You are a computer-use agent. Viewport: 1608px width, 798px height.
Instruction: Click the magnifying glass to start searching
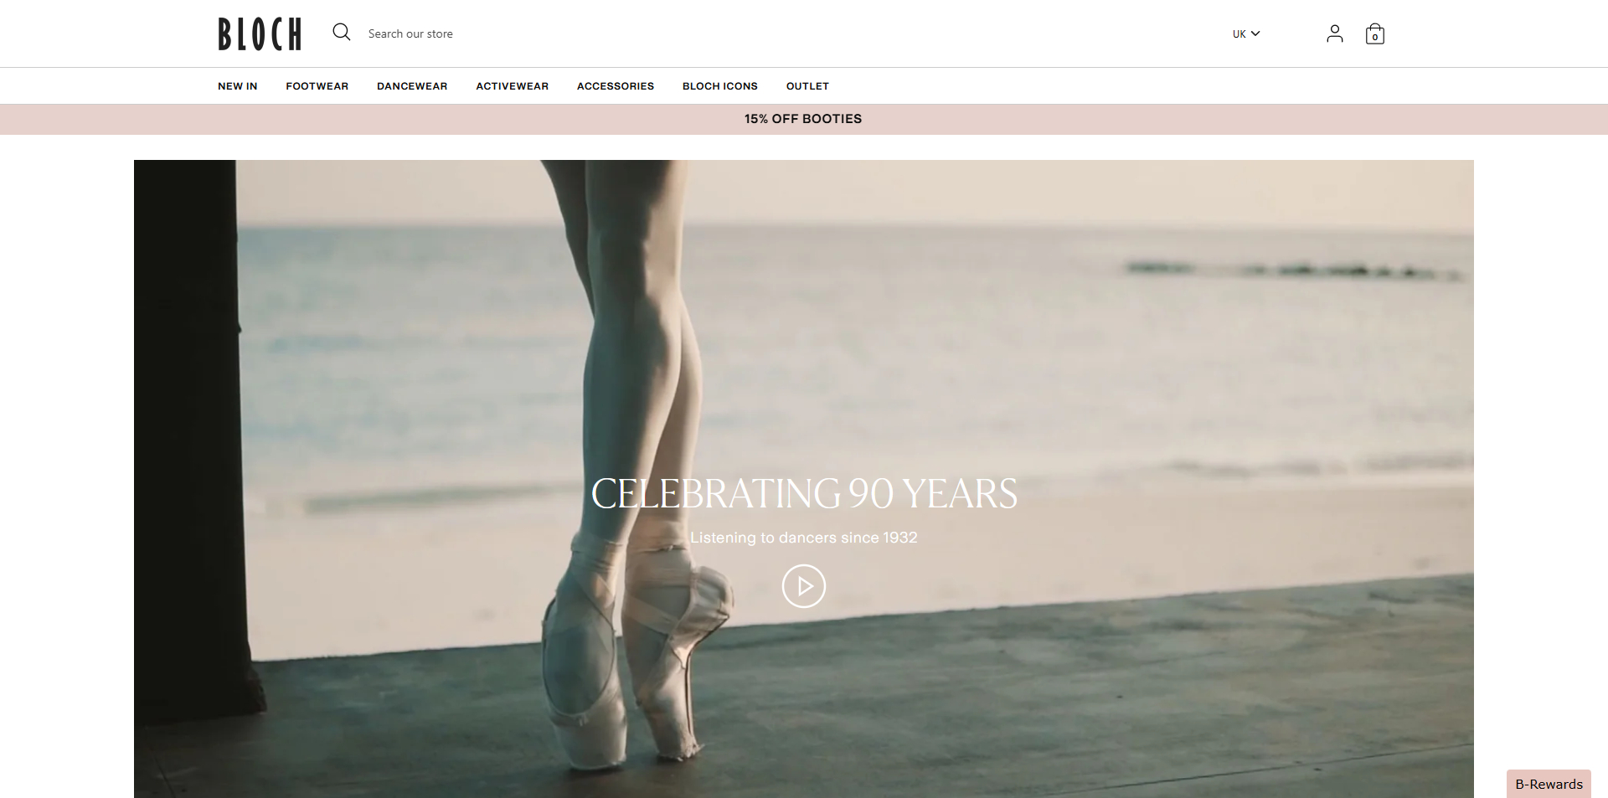(x=341, y=32)
